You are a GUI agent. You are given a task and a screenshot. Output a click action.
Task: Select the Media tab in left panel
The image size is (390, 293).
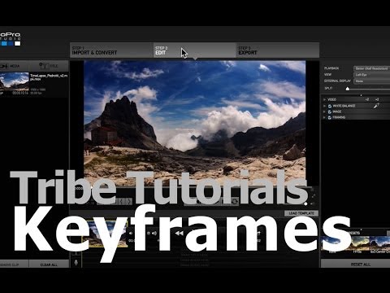(14, 66)
